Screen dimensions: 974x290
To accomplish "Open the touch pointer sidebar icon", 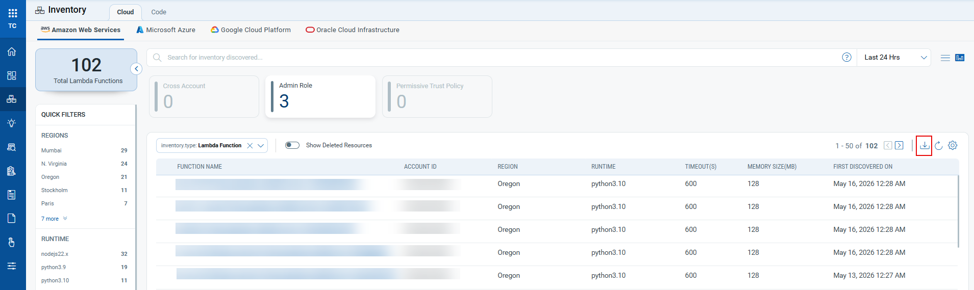I will point(12,242).
